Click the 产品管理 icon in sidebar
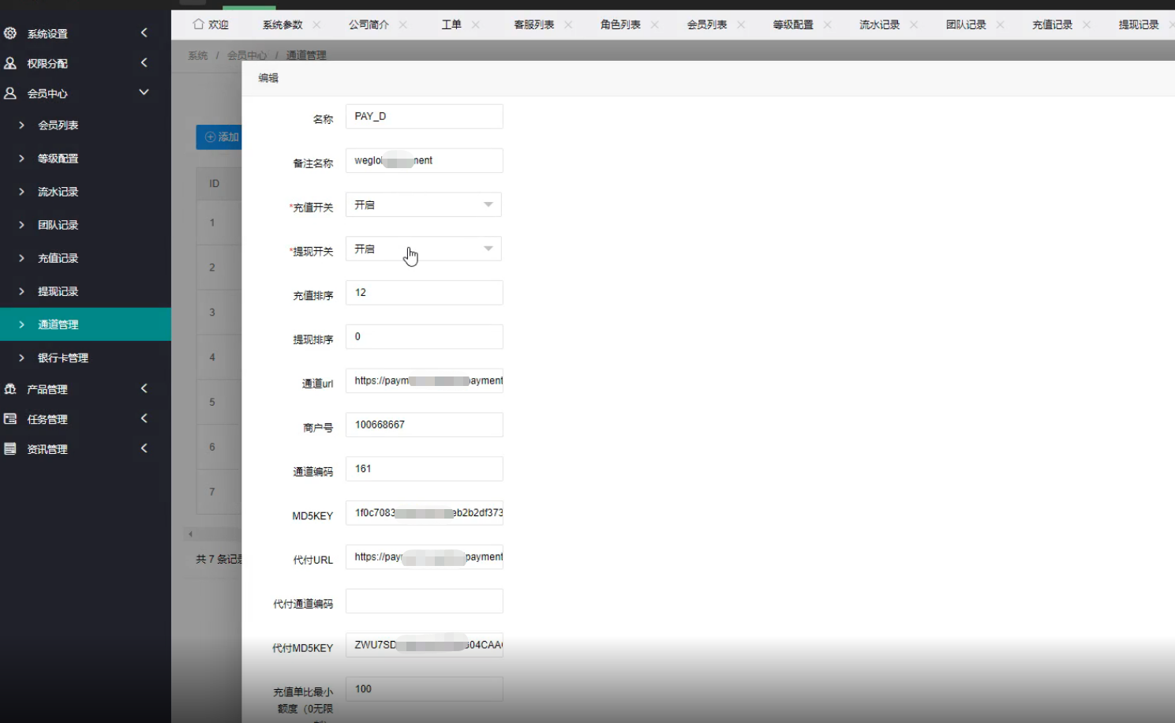Screen dimensions: 1175x723 (x=10, y=389)
